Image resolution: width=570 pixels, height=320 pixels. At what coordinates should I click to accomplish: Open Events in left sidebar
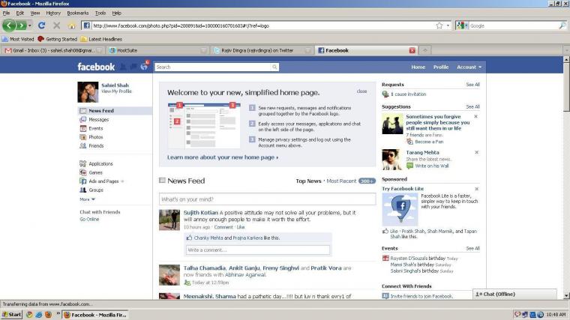pos(95,128)
